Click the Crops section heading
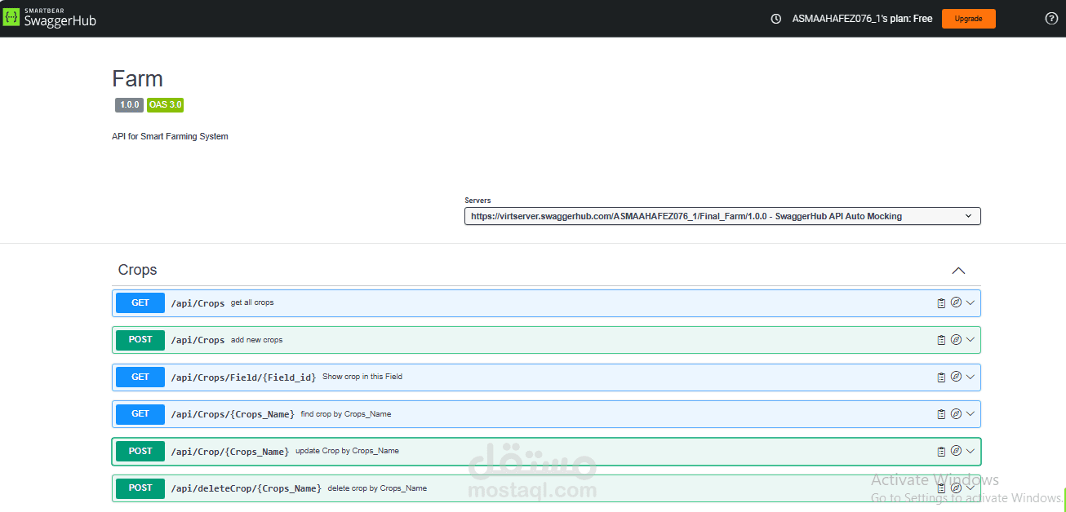The height and width of the screenshot is (512, 1066). tap(138, 270)
